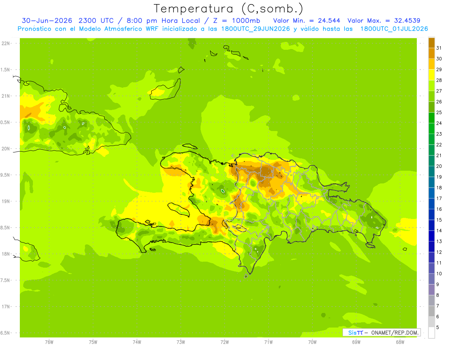449x347 pixels.
Task: Click legend value '31'
Action: (x=439, y=48)
